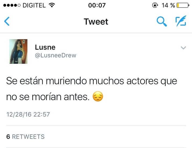Tap the 14 % battery percentage
Viewport: 192px width, 148px height.
coord(168,5)
